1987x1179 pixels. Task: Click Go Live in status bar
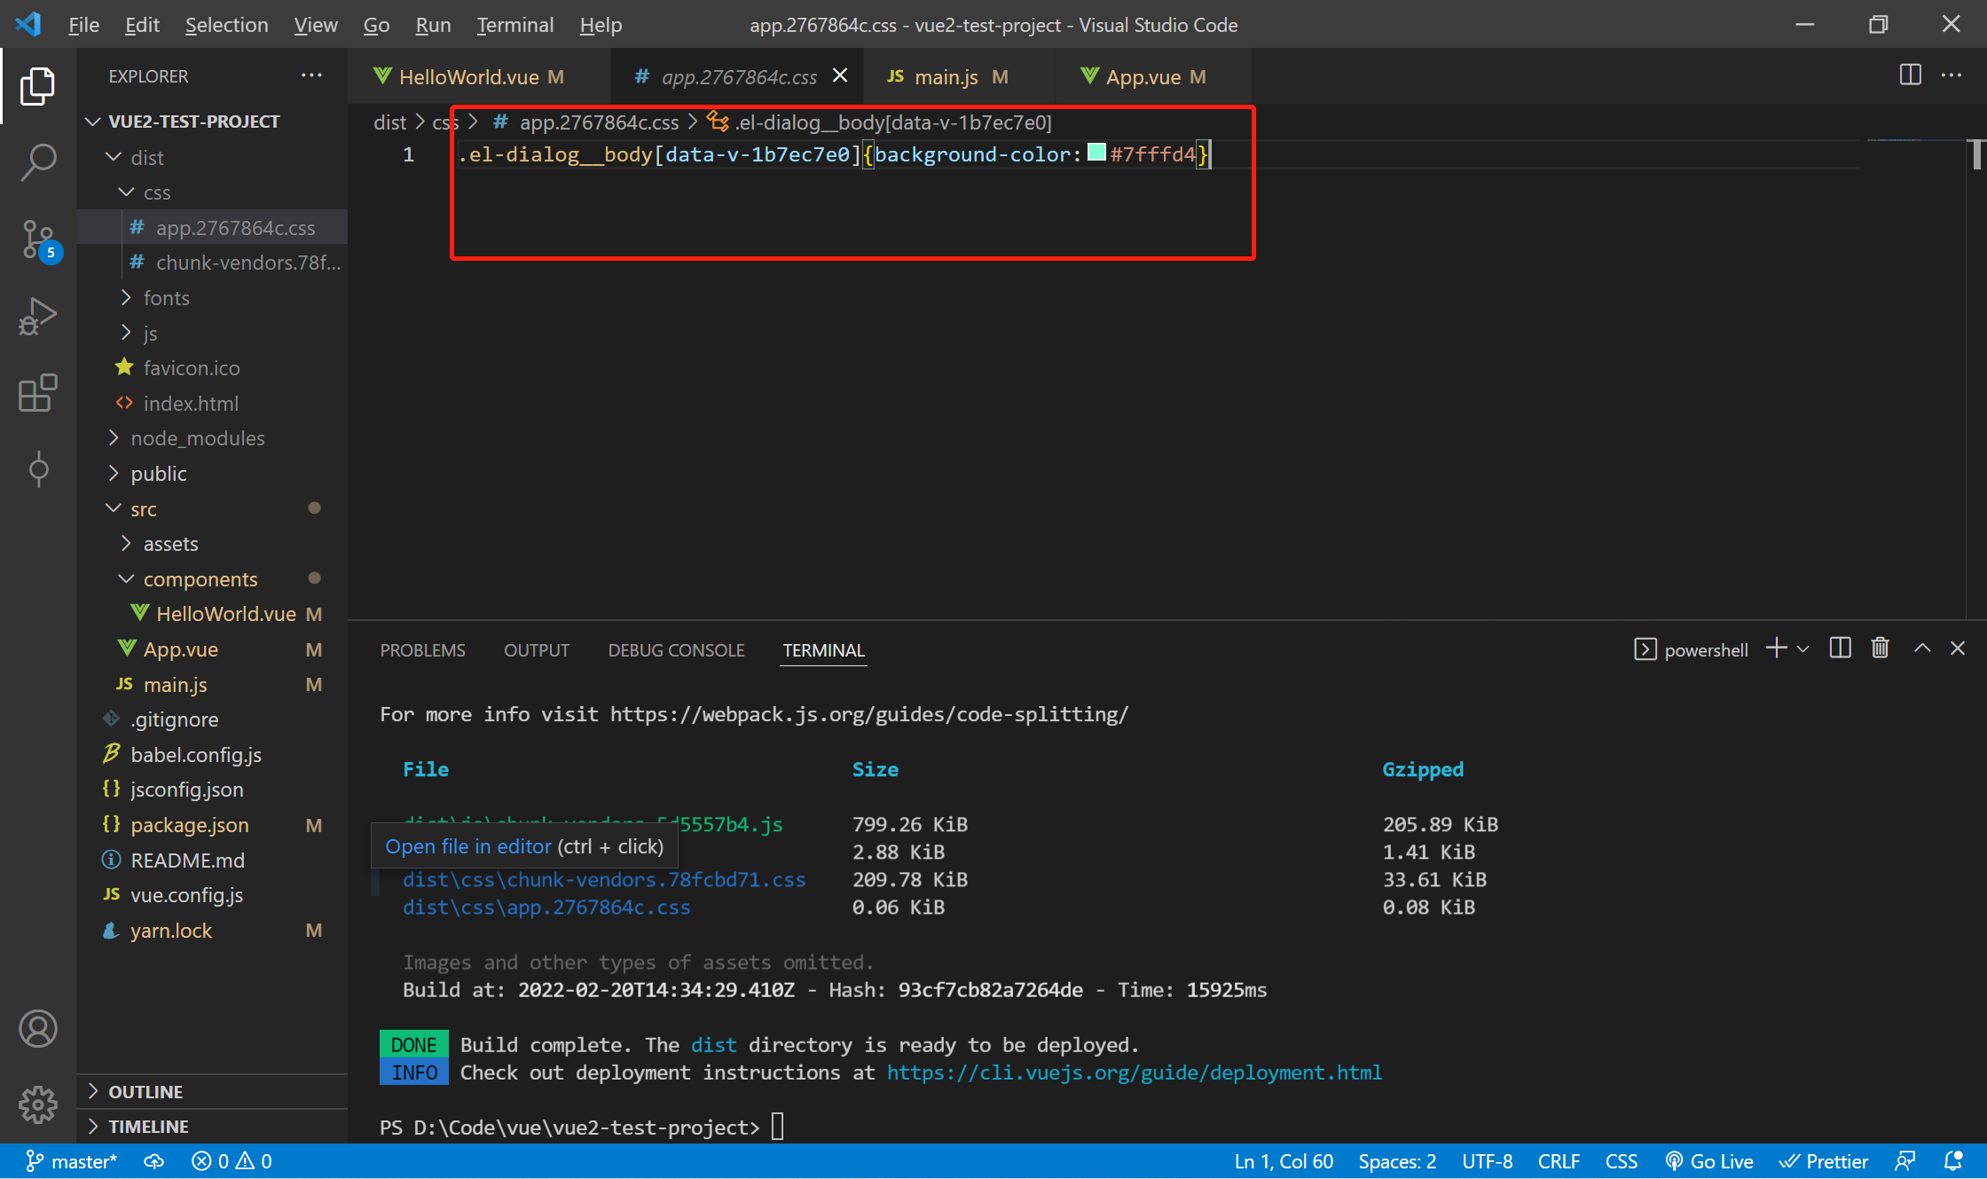(1708, 1161)
